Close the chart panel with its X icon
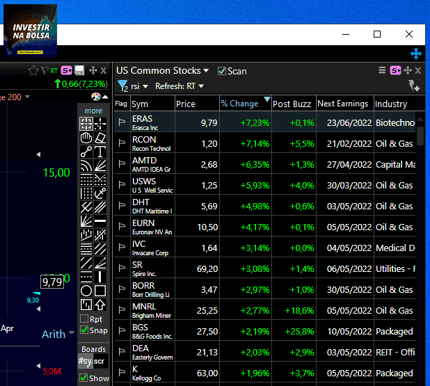The height and width of the screenshot is (386, 430). coord(103,71)
